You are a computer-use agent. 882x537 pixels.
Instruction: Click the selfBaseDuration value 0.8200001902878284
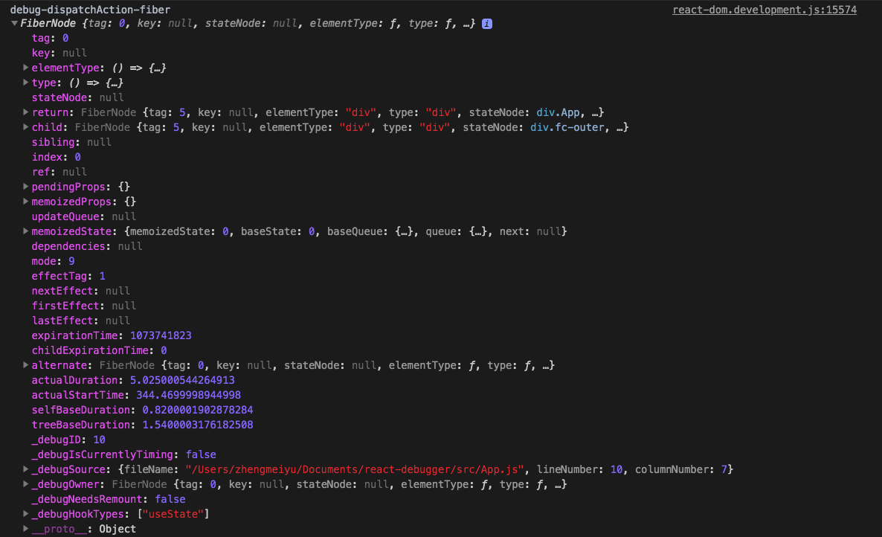197,410
